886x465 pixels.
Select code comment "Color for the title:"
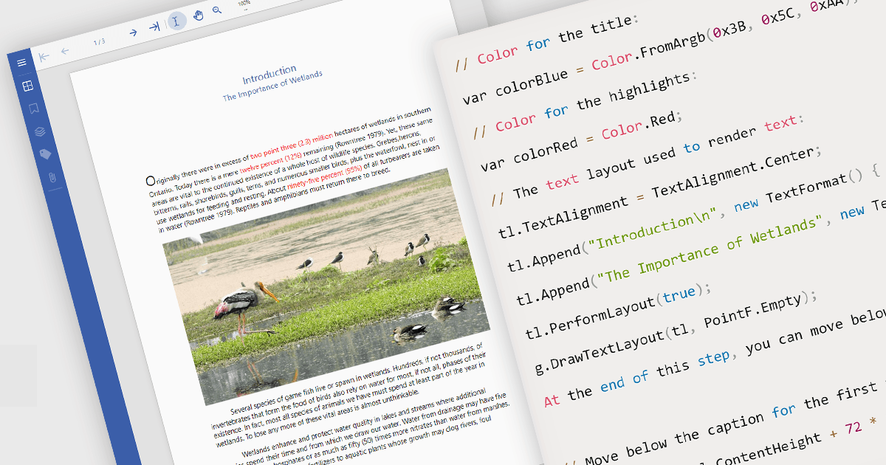(548, 44)
